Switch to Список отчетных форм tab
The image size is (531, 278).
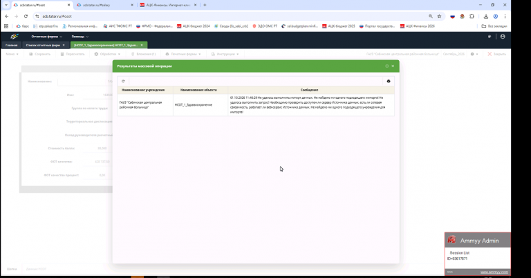[43, 45]
